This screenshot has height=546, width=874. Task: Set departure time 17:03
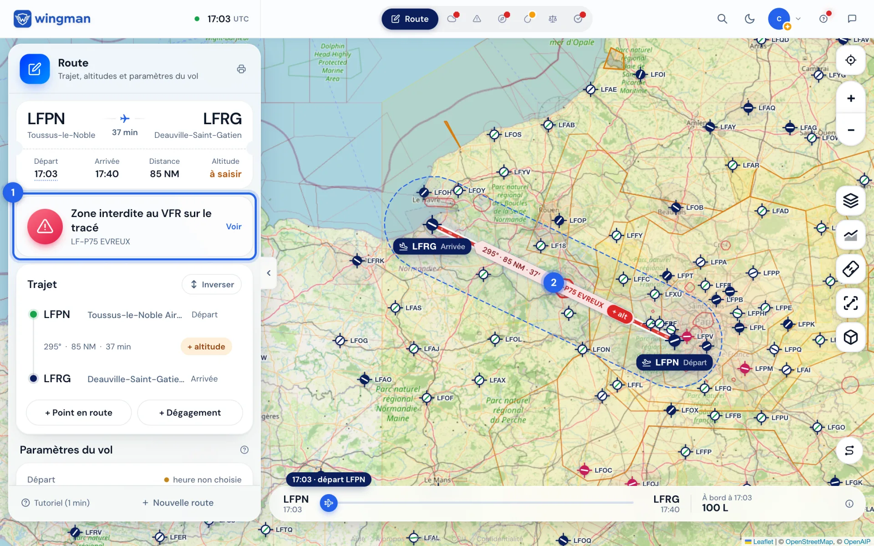46,174
